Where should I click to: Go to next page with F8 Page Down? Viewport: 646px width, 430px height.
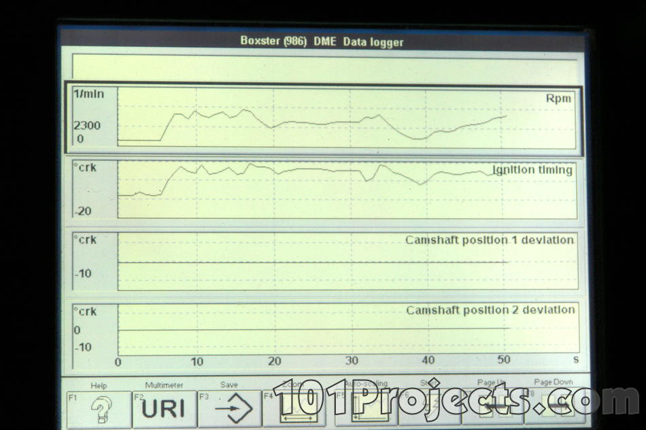(x=554, y=406)
